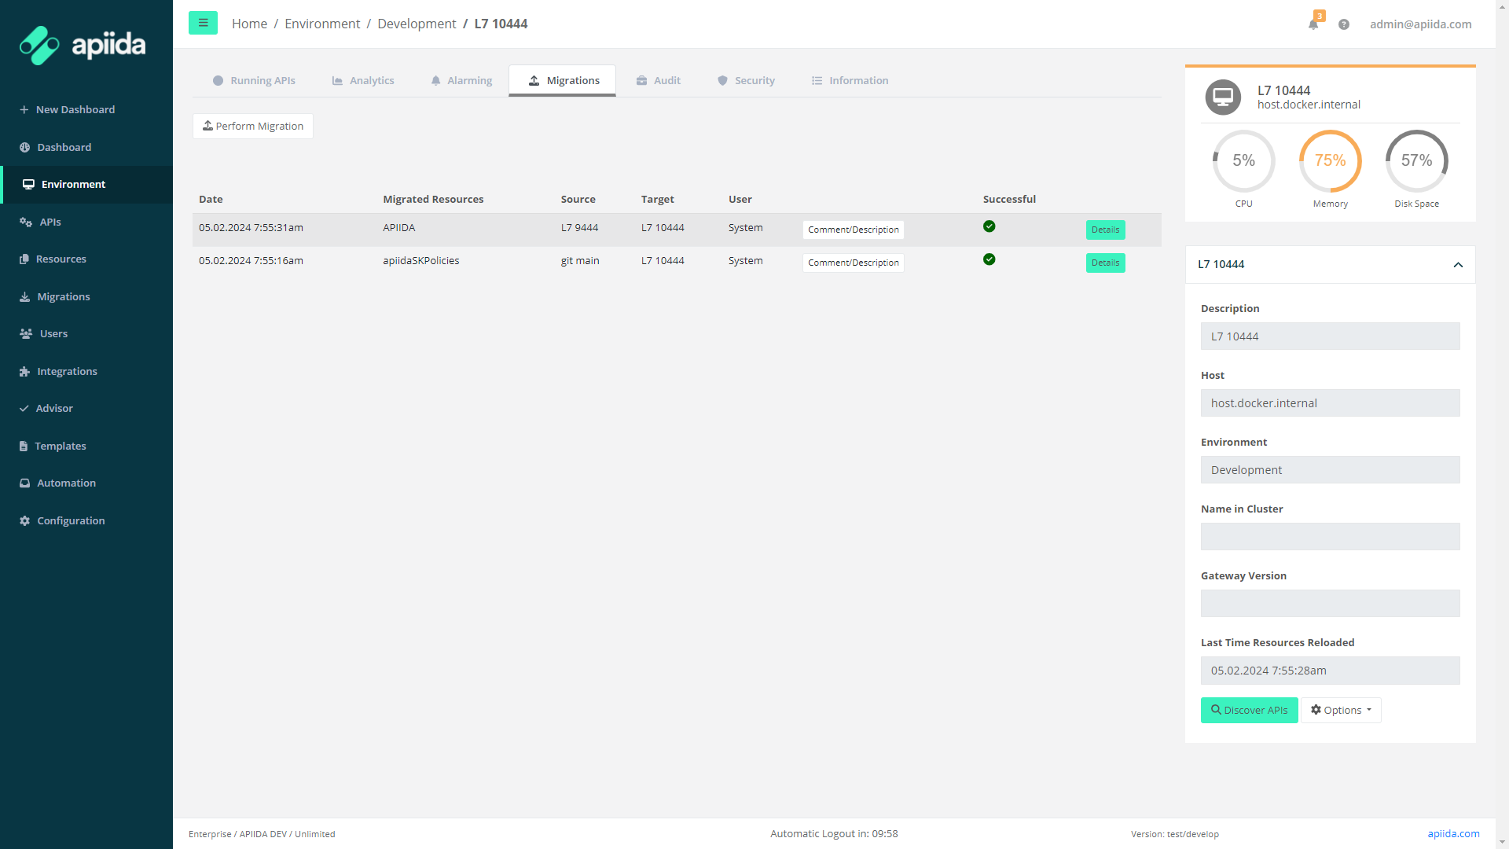The image size is (1509, 849).
Task: Collapse the L7 10444 panel chevron
Action: click(x=1458, y=265)
